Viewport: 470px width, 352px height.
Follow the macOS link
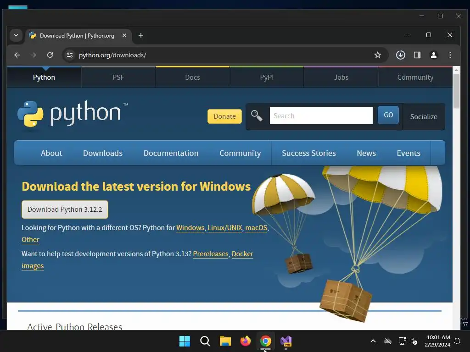point(256,228)
